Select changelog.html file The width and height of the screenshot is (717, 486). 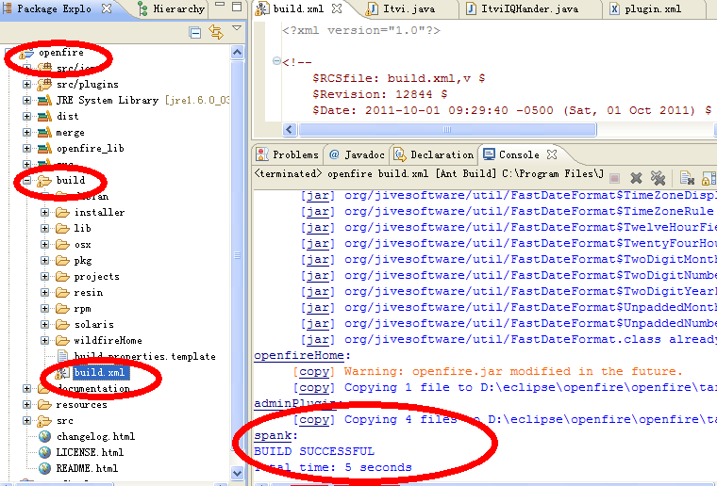[95, 437]
